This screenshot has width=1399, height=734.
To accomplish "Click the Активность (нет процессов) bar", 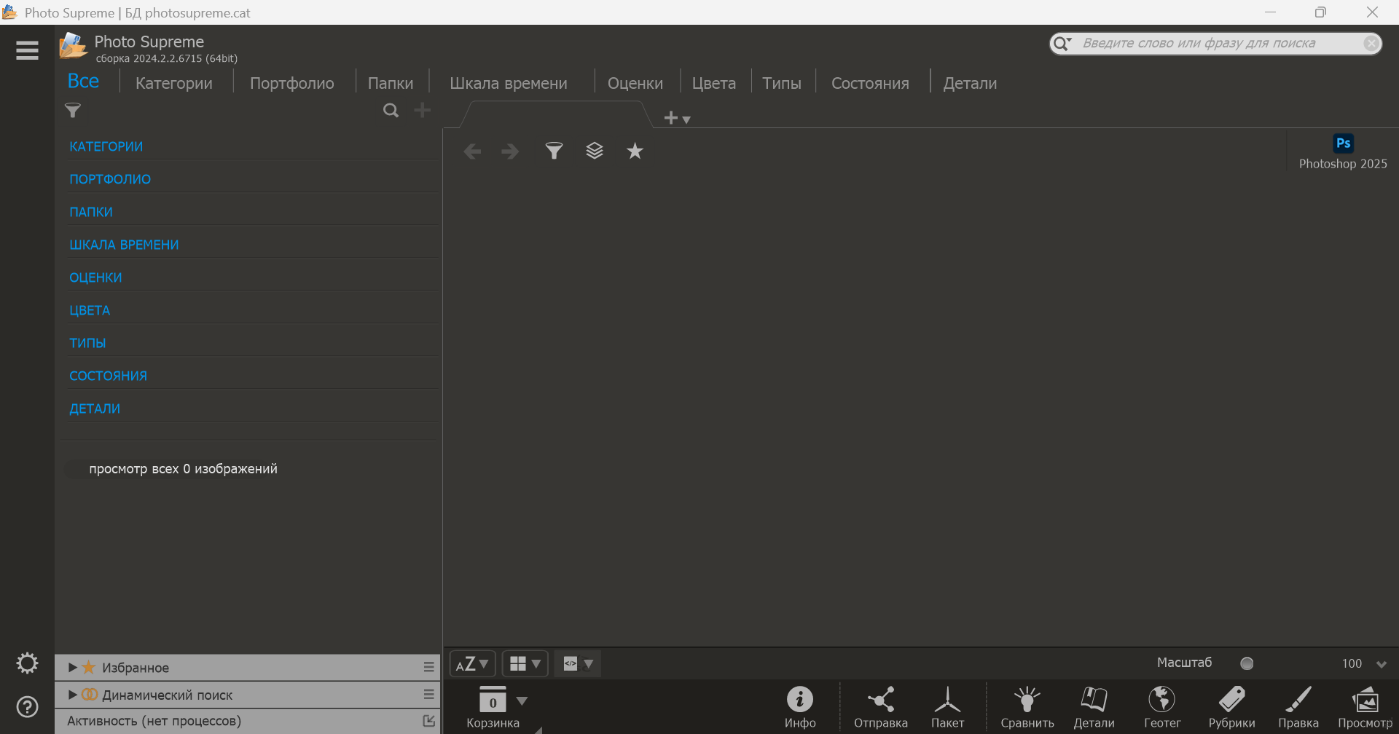I will [247, 721].
